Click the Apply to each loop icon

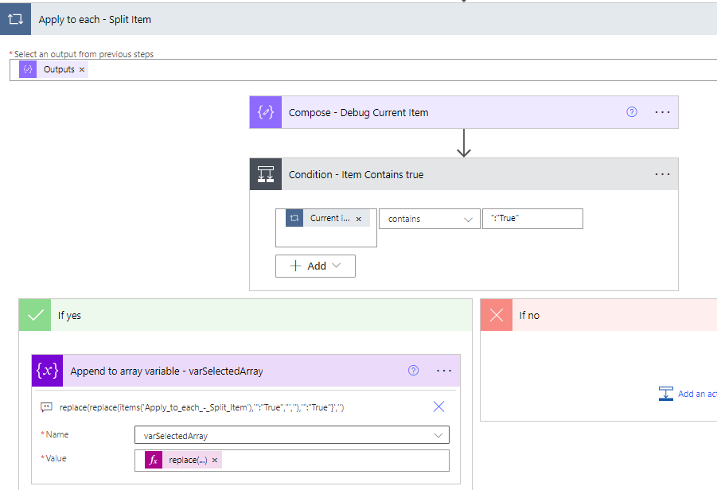[x=15, y=19]
